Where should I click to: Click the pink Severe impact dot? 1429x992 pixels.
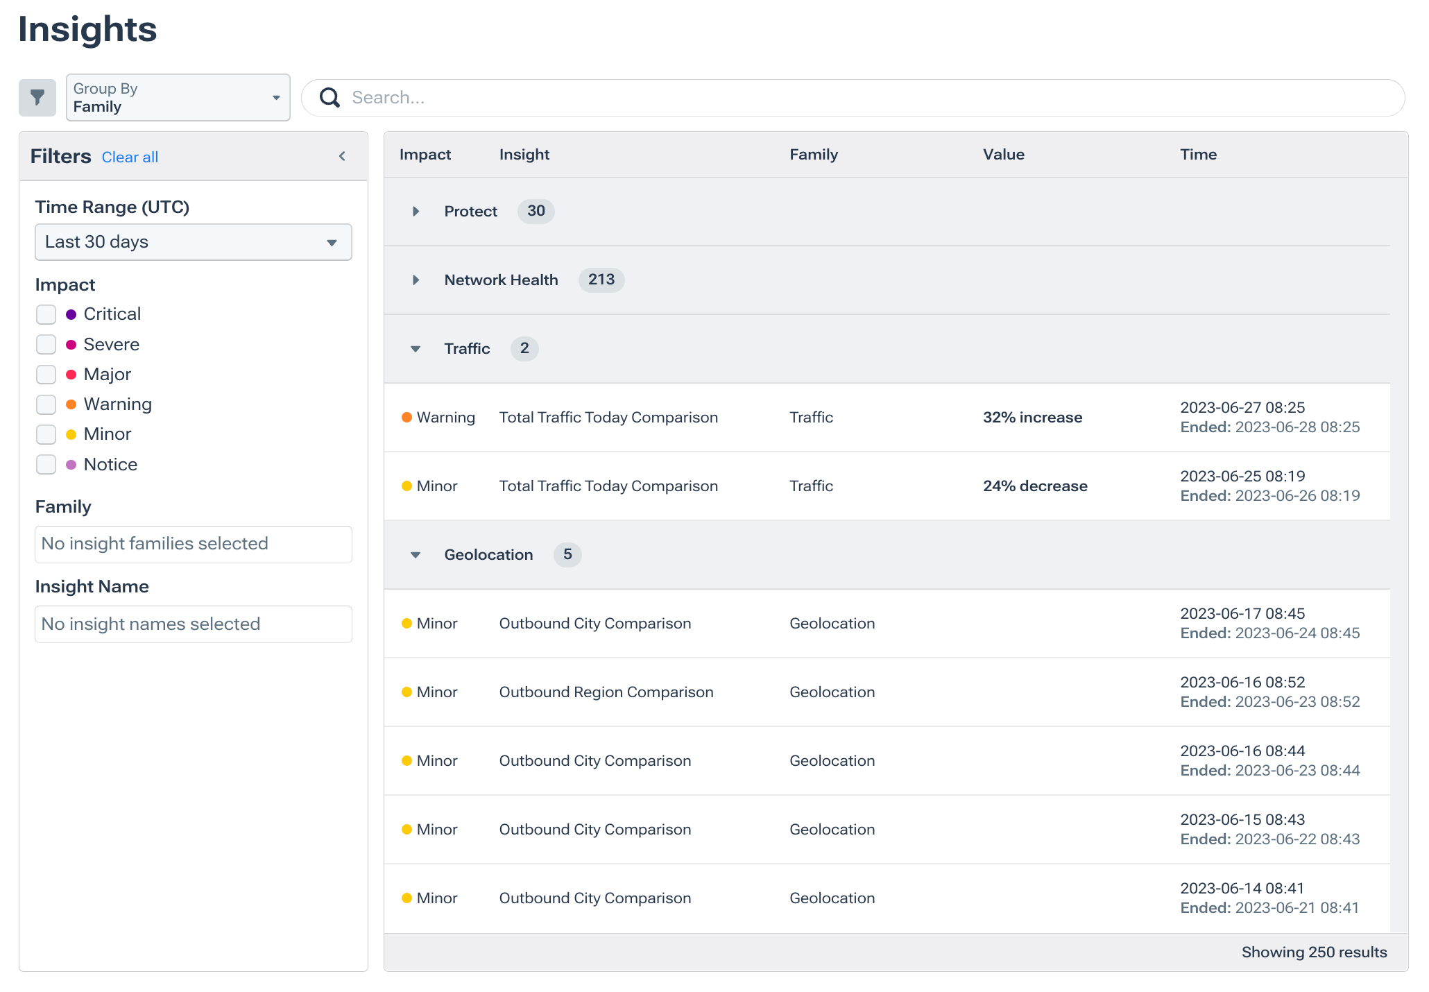click(x=71, y=344)
